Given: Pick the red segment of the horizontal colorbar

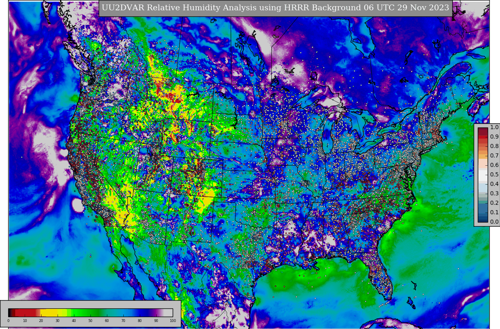Looking at the screenshot, I should click(x=25, y=313).
